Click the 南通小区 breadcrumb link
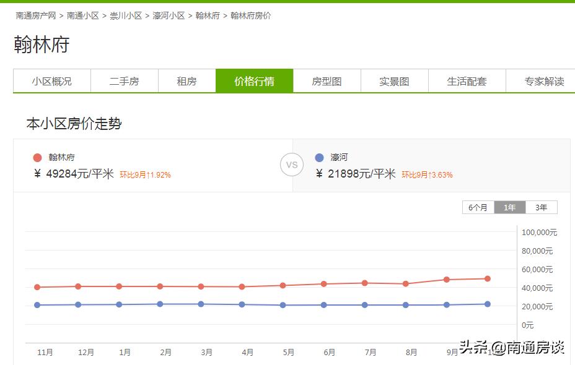Viewport: 575px width, 365px height. point(83,15)
